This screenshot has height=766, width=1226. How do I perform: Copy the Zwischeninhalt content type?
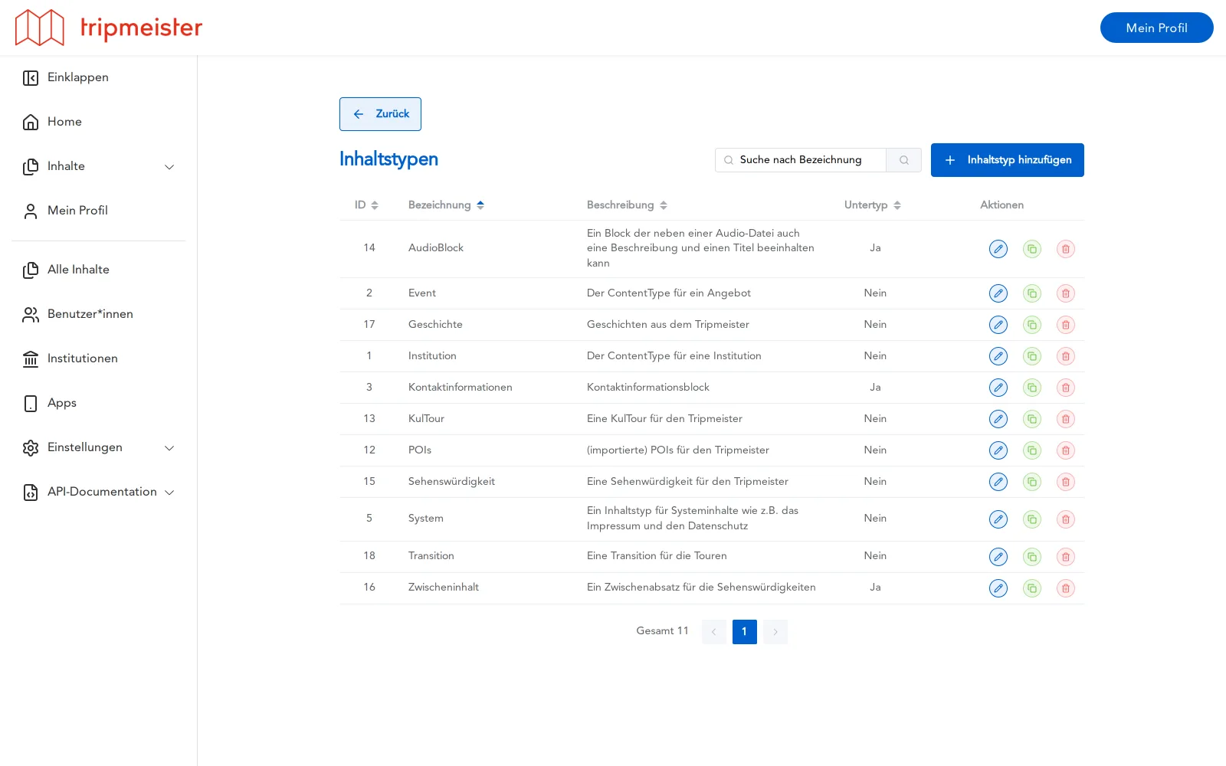[x=1032, y=588]
